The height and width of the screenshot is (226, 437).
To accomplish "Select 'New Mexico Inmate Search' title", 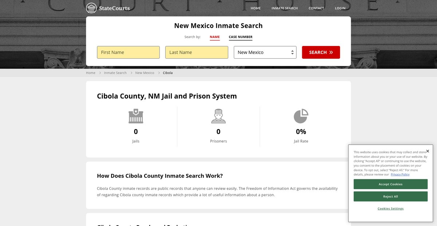I will click(219, 26).
